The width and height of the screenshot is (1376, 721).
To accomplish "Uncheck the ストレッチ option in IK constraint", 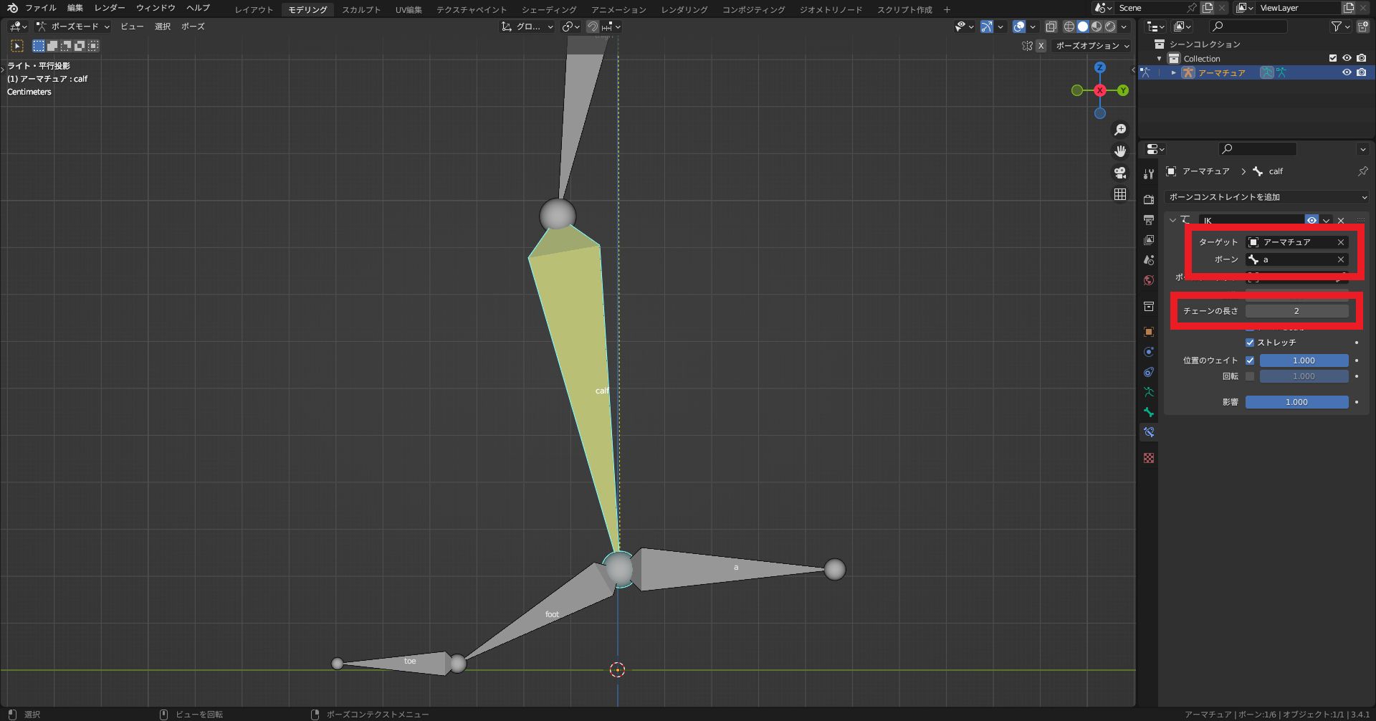I will (1250, 342).
